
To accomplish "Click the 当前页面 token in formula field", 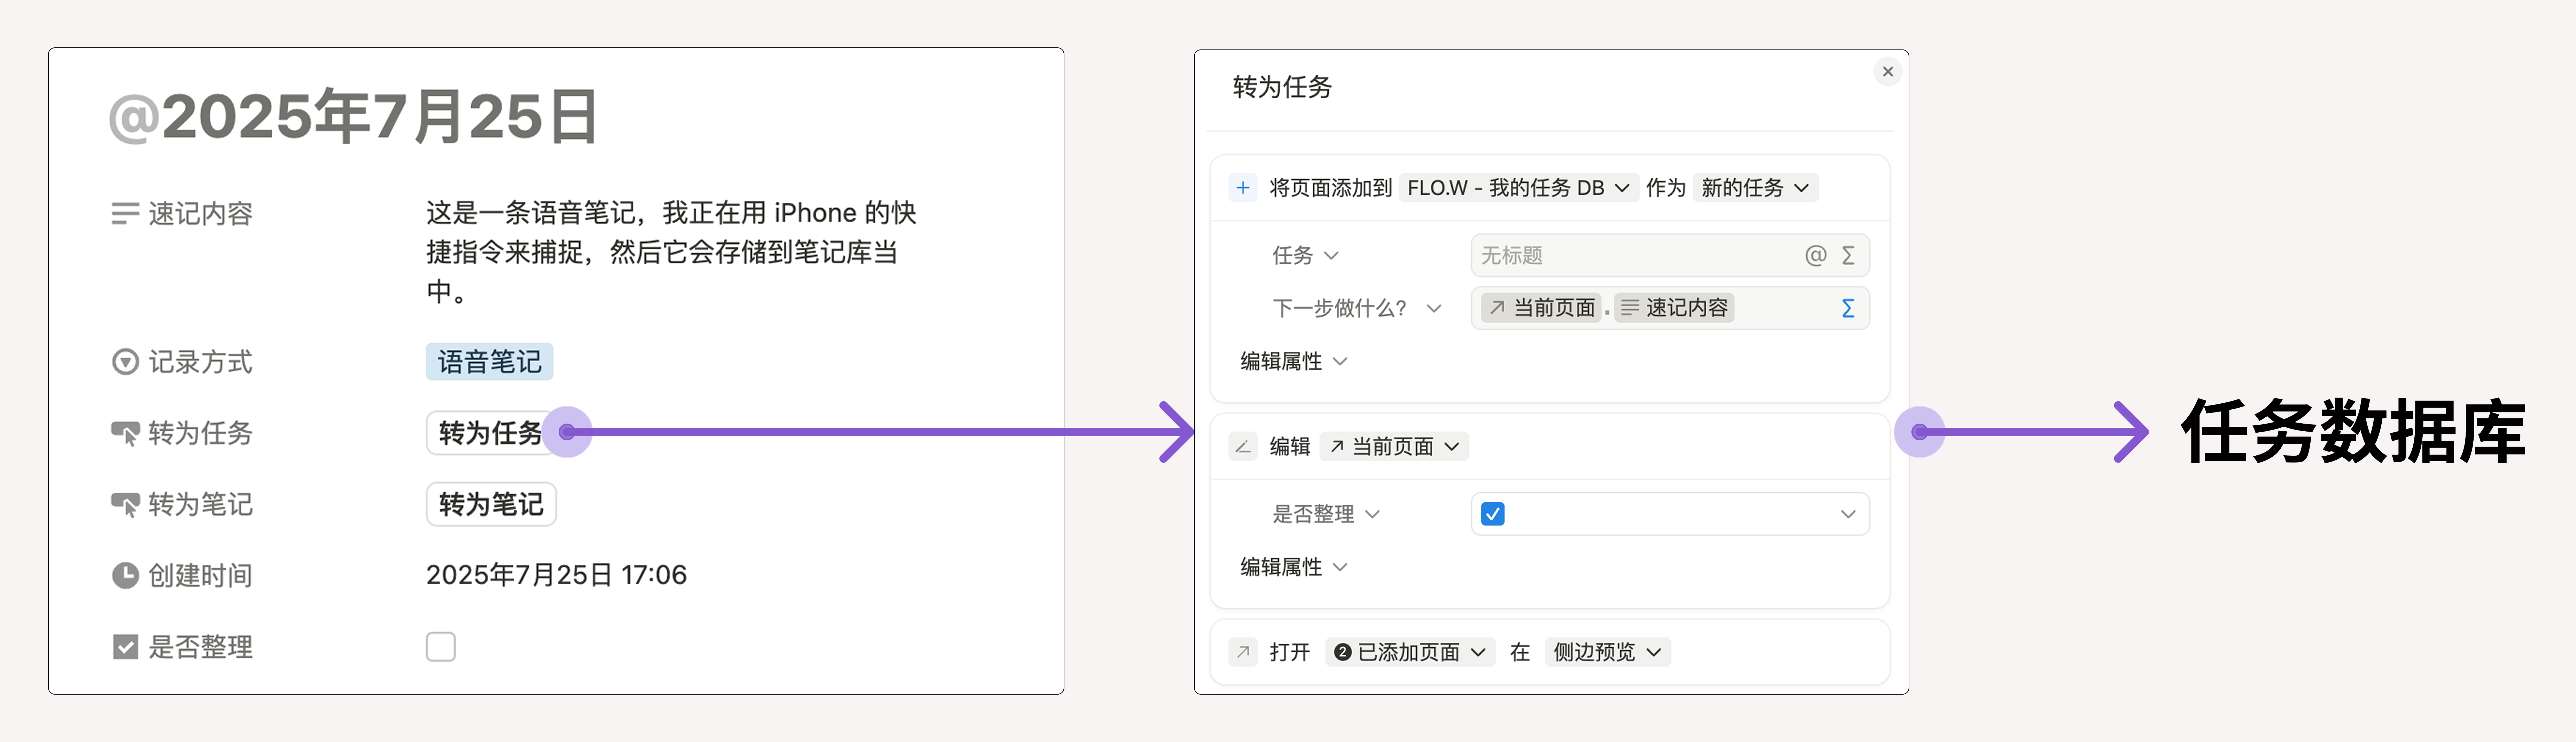I will 1541,308.
